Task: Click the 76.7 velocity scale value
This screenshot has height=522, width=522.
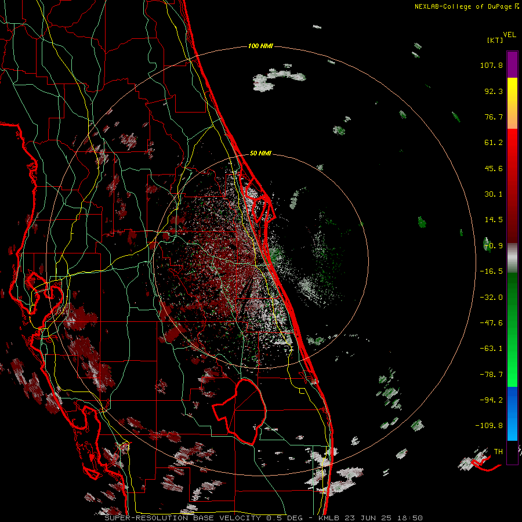Action: coord(494,117)
